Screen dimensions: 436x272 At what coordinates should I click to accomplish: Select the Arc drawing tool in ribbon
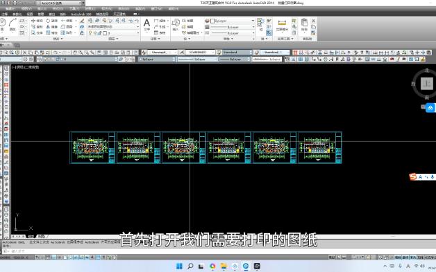[12, 25]
